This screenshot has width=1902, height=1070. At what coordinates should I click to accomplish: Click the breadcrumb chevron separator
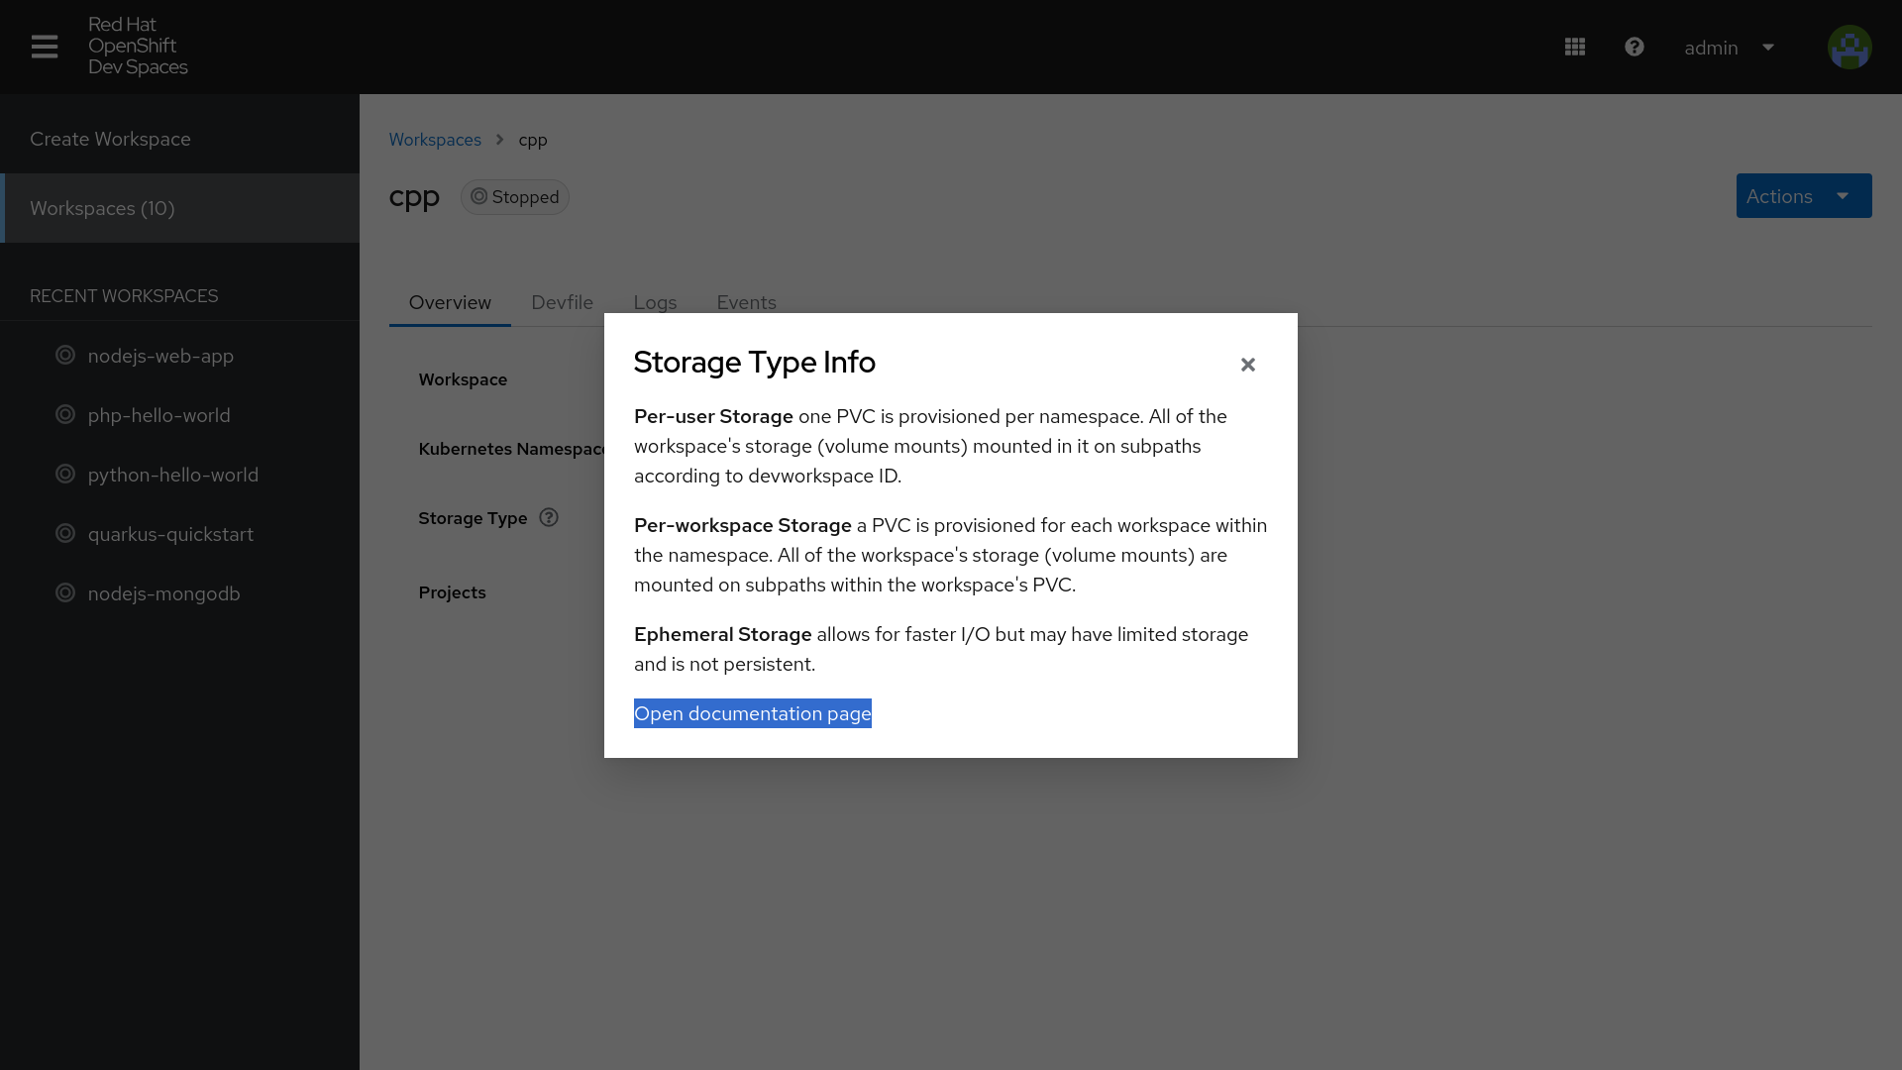click(x=499, y=140)
